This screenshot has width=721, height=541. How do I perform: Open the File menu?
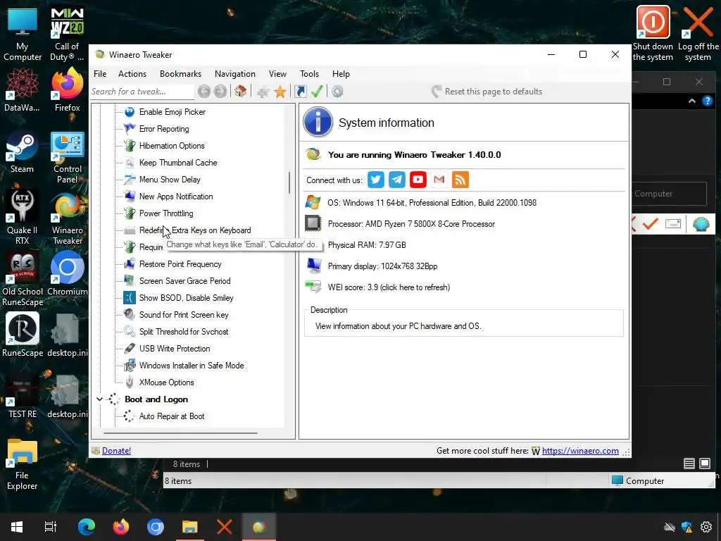[x=100, y=73]
